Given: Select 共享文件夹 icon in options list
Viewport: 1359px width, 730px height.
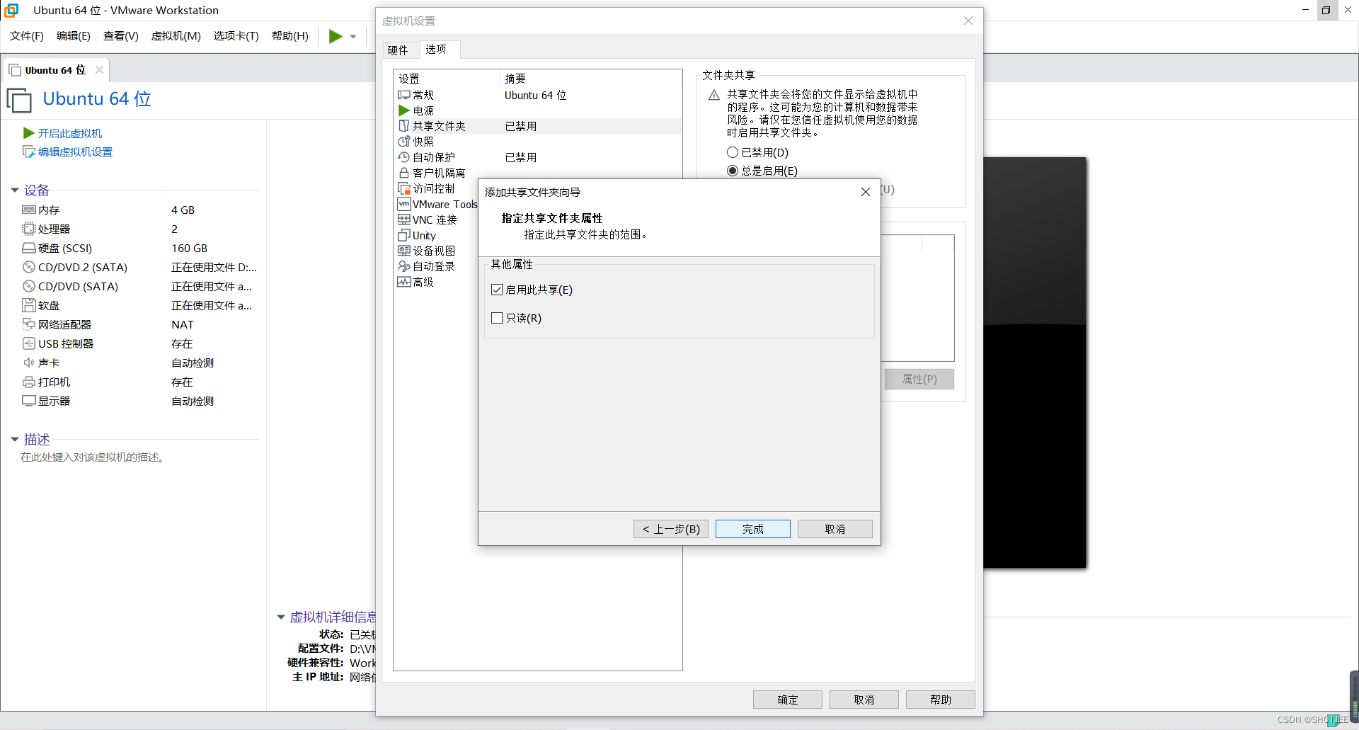Looking at the screenshot, I should coord(404,126).
